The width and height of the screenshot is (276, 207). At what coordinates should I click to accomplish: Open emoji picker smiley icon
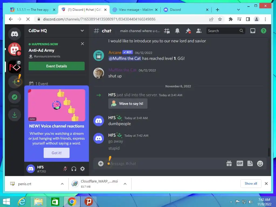(260, 164)
